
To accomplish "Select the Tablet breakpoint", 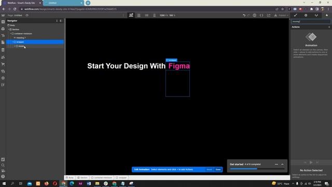I will click(x=139, y=15).
